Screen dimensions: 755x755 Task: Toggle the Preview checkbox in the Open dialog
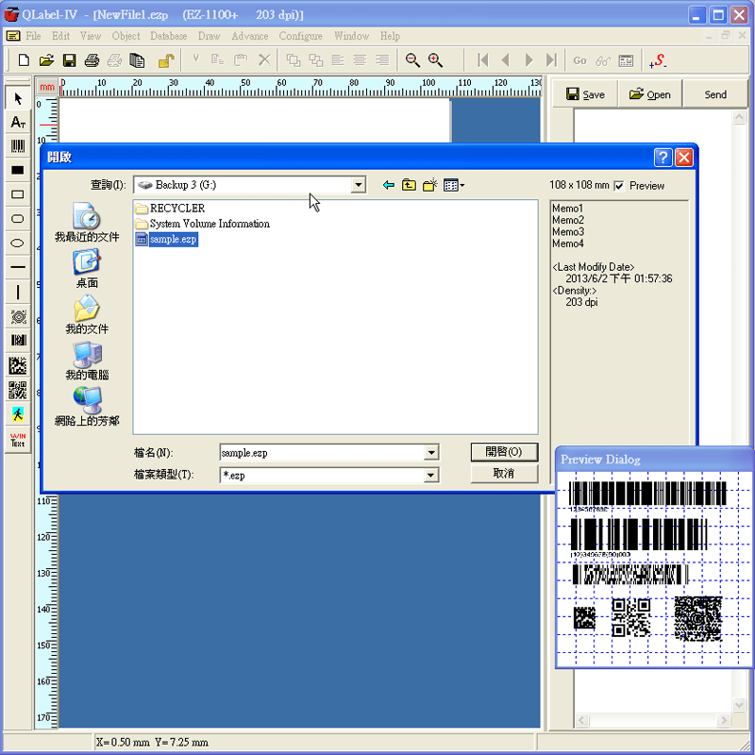pyautogui.click(x=618, y=185)
